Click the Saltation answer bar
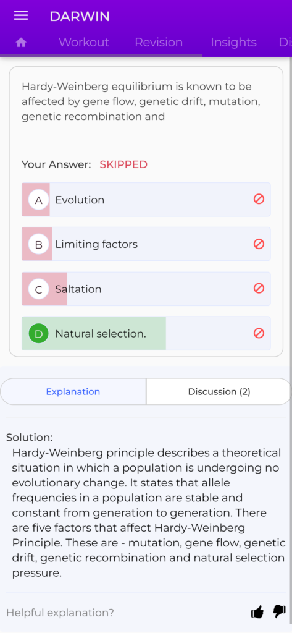The image size is (292, 633). click(x=146, y=289)
